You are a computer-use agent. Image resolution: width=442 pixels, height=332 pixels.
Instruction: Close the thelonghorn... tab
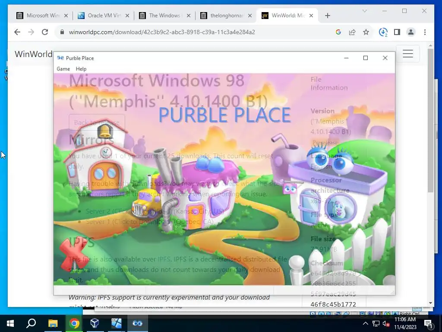point(250,16)
